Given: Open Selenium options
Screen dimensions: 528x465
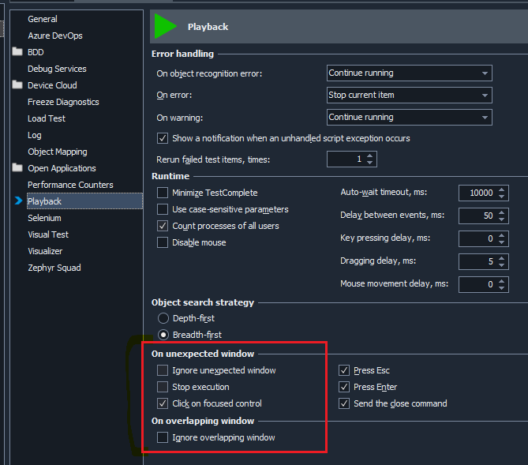Looking at the screenshot, I should [44, 218].
